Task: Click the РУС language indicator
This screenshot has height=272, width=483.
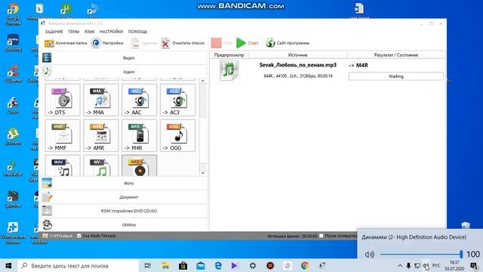Action: click(x=436, y=265)
